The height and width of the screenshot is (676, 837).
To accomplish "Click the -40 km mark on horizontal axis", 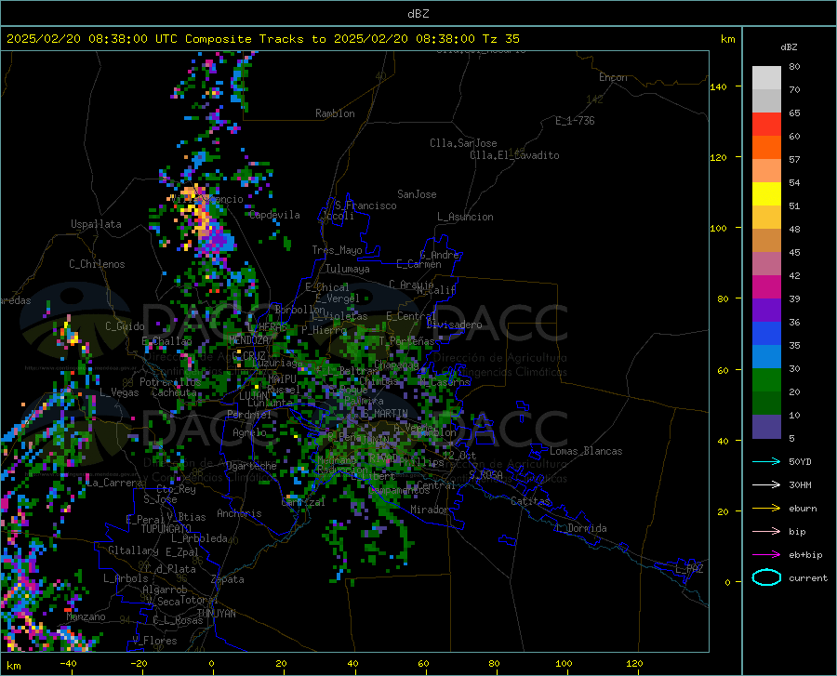I will point(68,664).
